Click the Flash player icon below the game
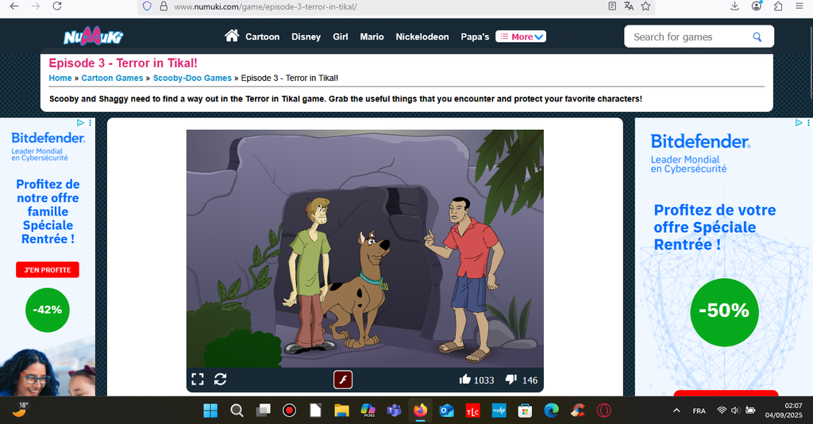Screen dimensions: 813x424 click(342, 380)
